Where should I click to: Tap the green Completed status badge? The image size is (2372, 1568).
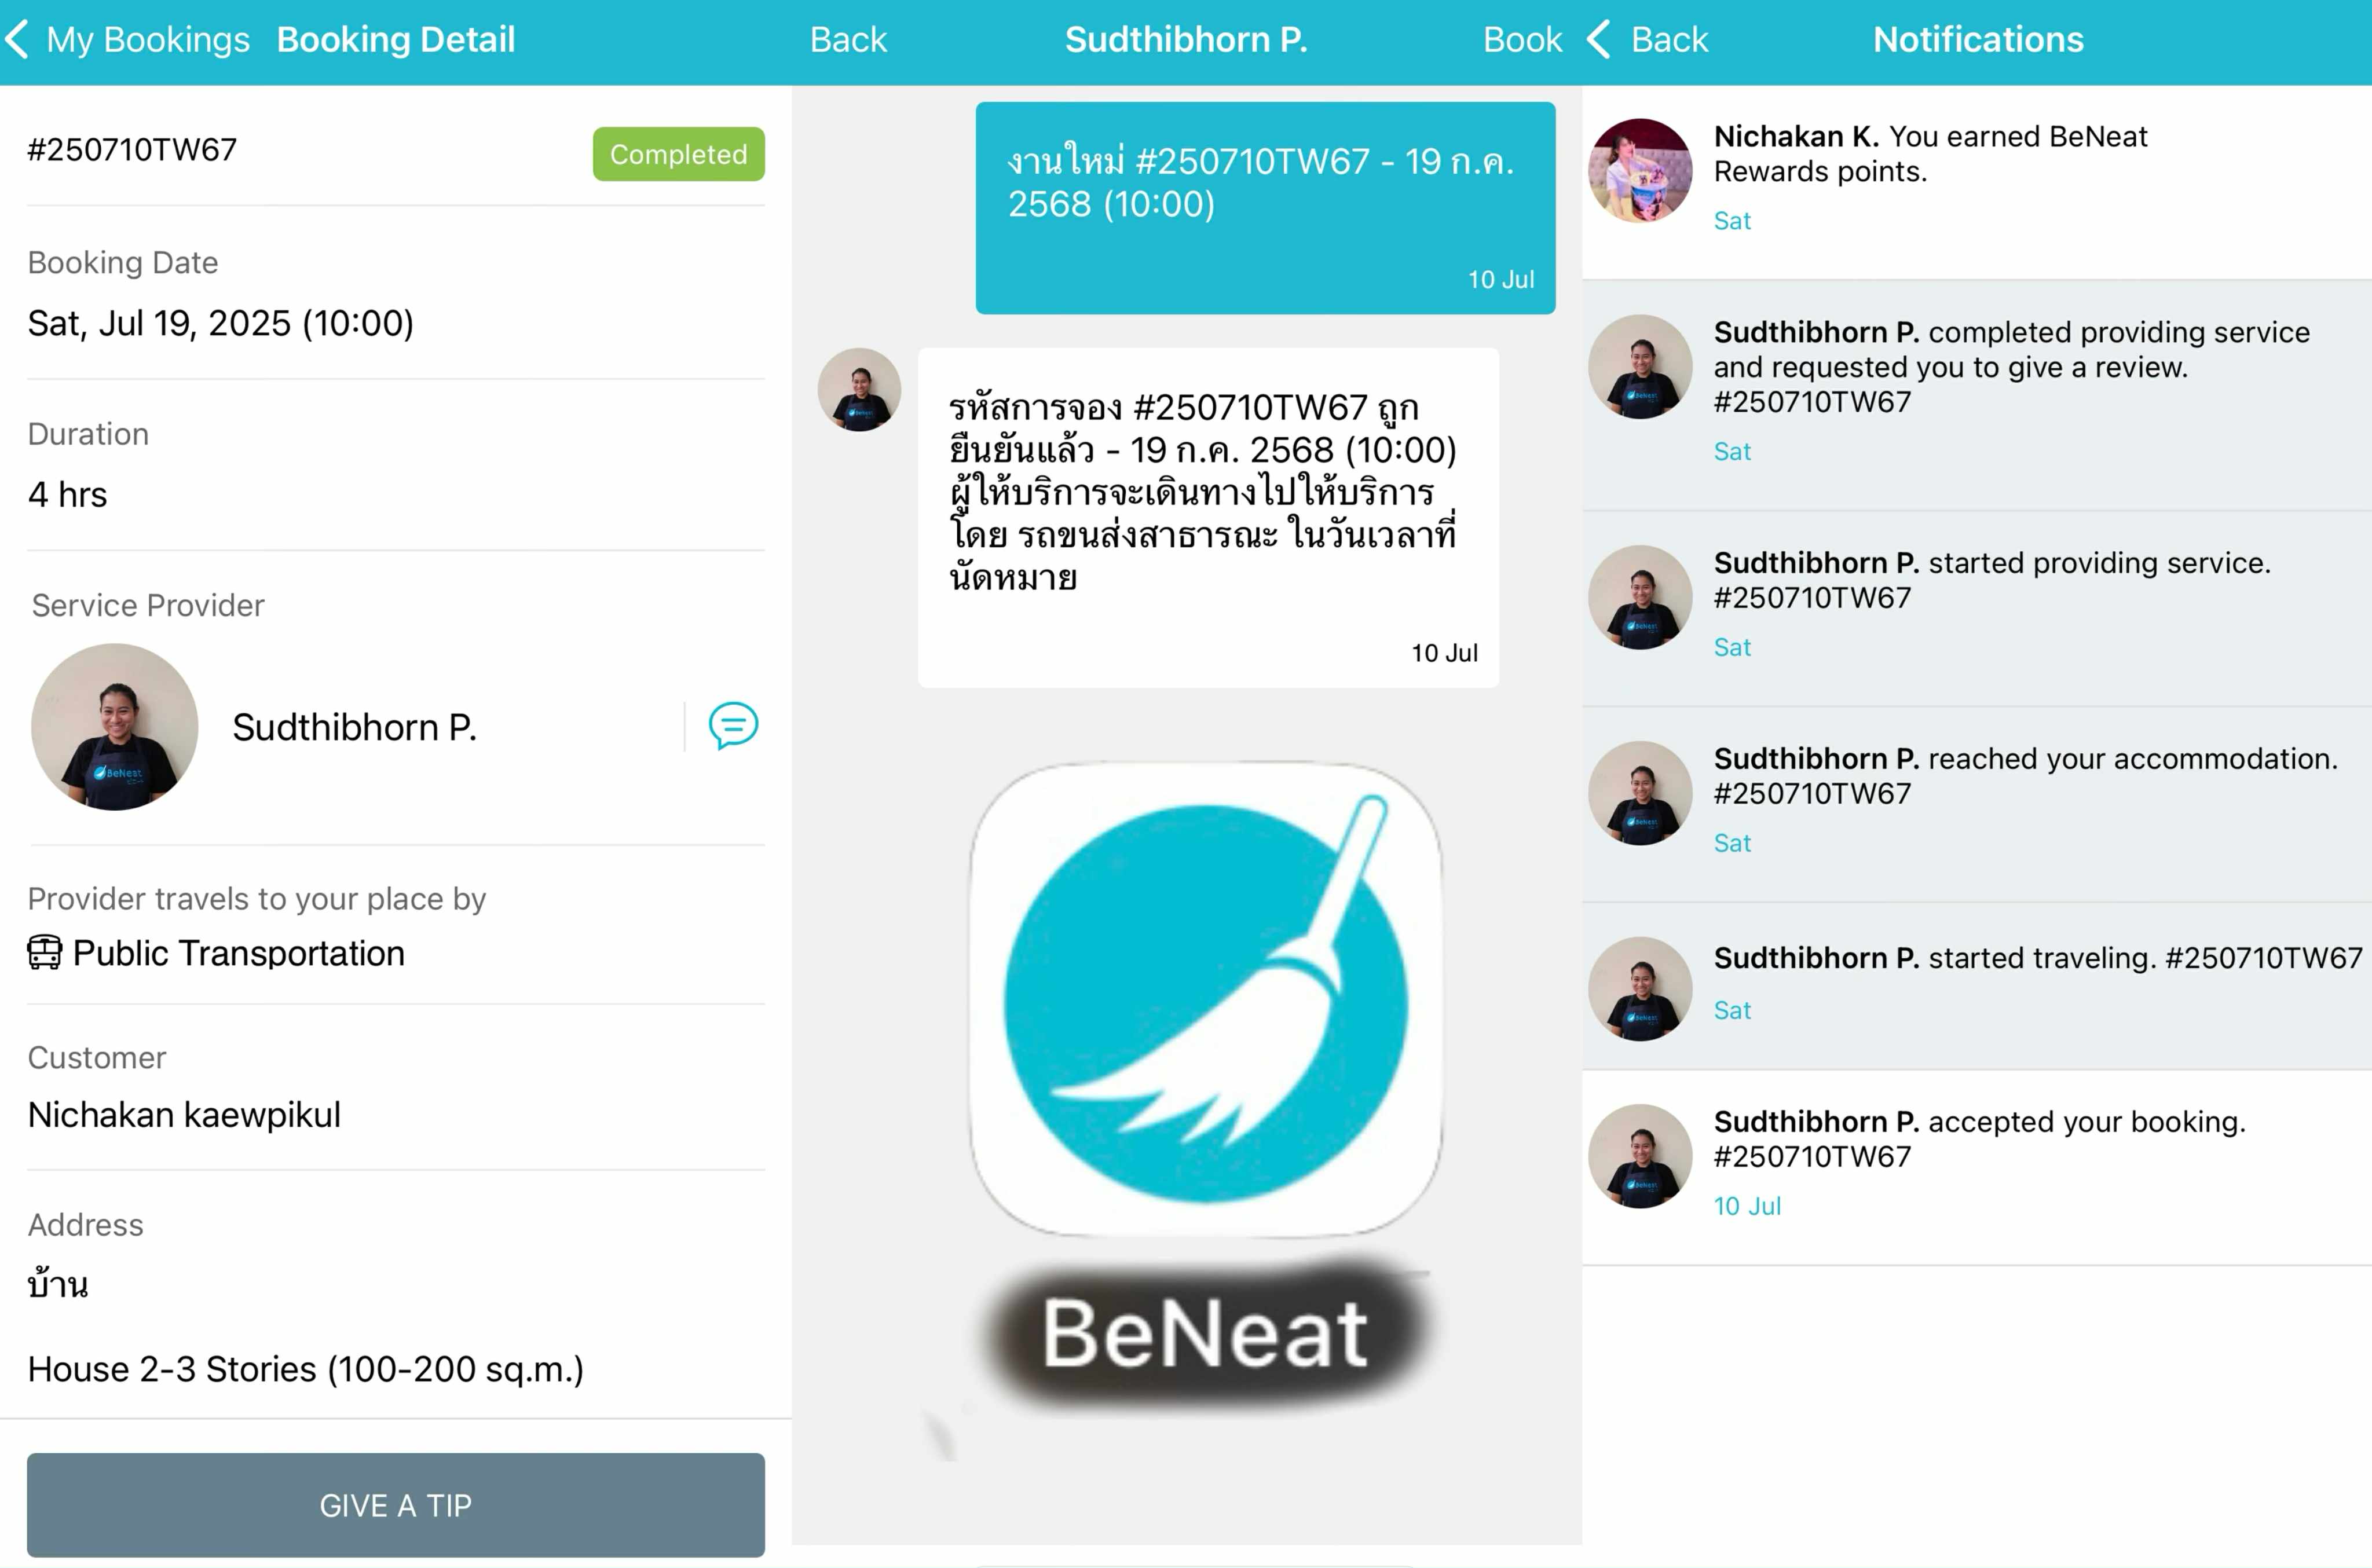tap(679, 154)
